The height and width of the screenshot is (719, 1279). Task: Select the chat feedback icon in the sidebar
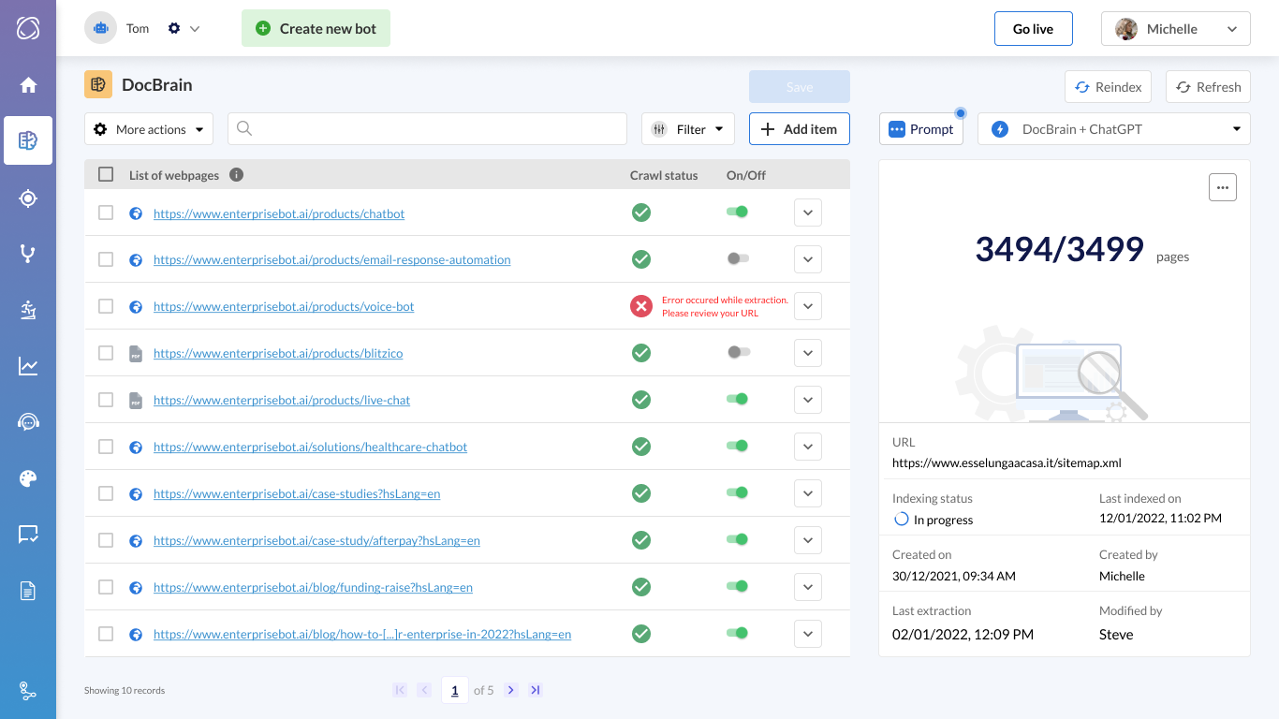click(27, 534)
